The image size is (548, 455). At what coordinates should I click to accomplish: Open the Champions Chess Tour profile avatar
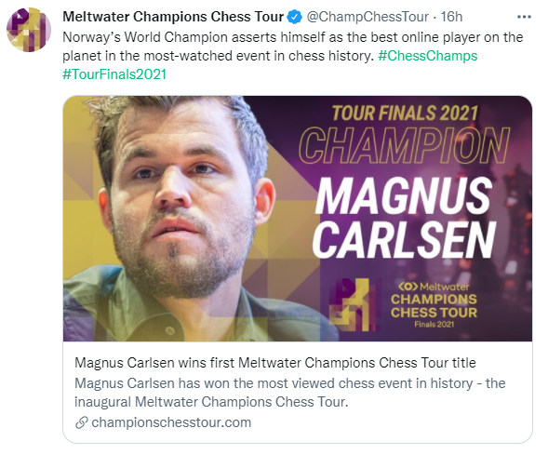29,30
